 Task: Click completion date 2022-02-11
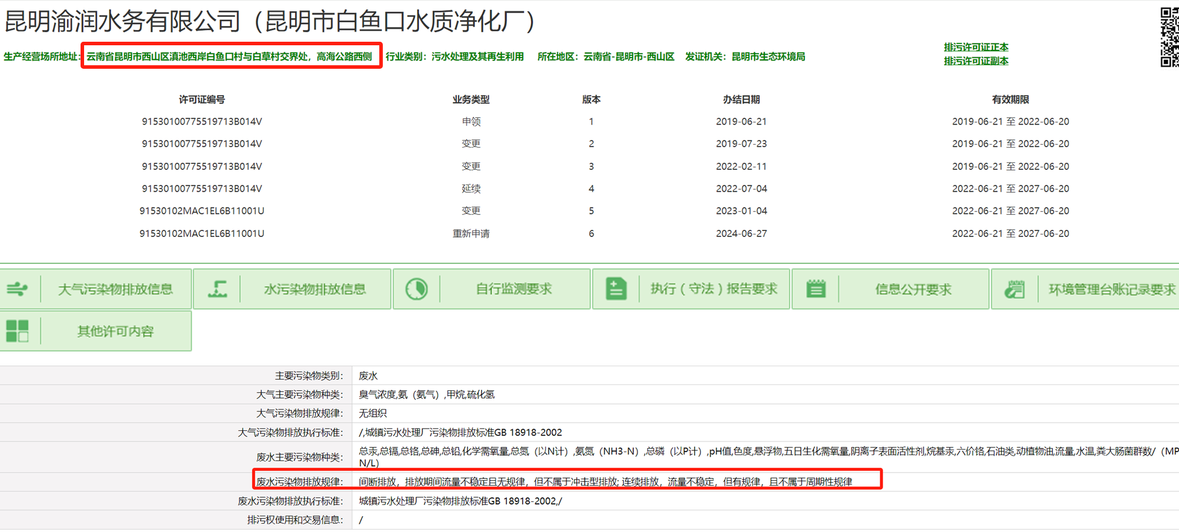(742, 166)
